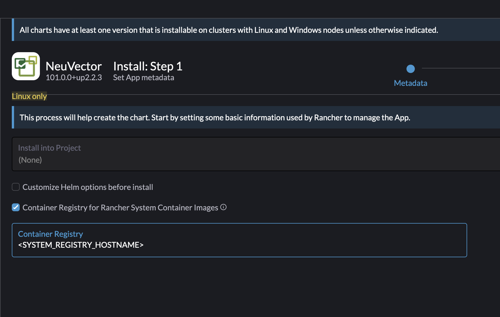
Task: Click the blue Metadata step dot
Action: (411, 68)
